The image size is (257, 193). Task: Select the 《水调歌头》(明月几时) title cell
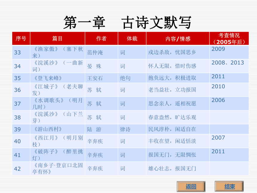58,104
